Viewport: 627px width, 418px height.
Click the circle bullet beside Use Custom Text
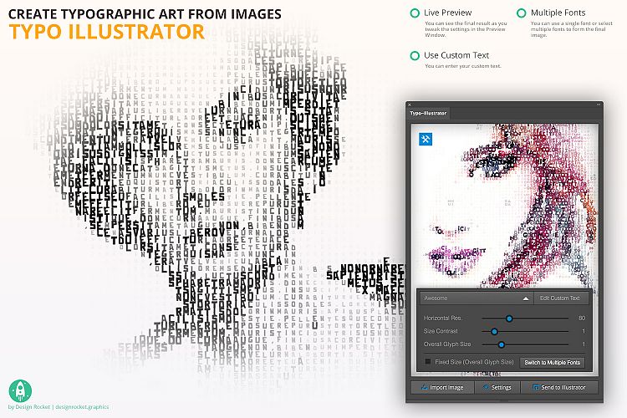pos(415,56)
